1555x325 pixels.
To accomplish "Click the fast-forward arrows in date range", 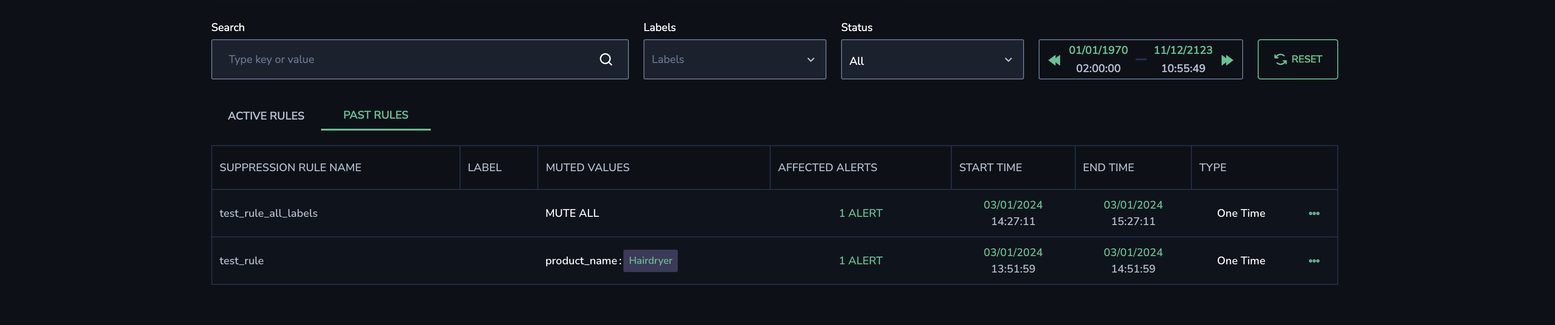I will (1227, 60).
